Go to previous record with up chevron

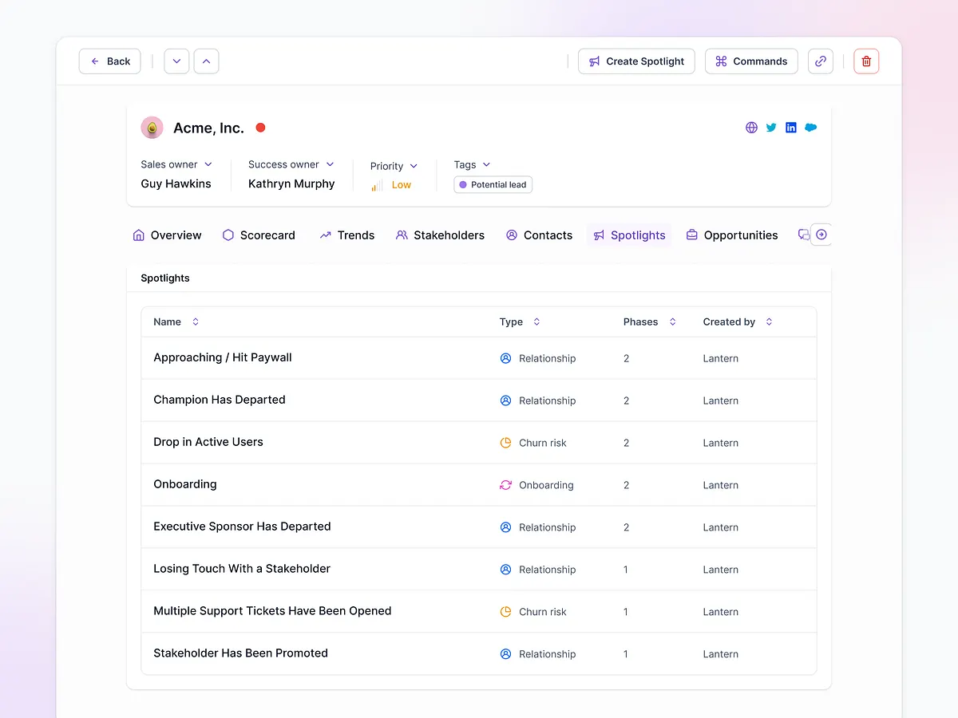tap(206, 61)
